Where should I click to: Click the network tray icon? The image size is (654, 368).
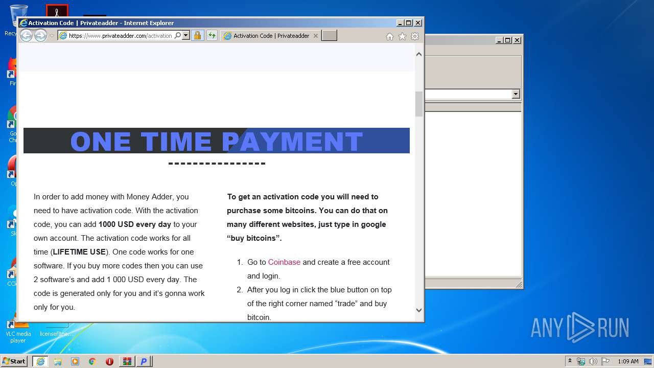(581, 361)
